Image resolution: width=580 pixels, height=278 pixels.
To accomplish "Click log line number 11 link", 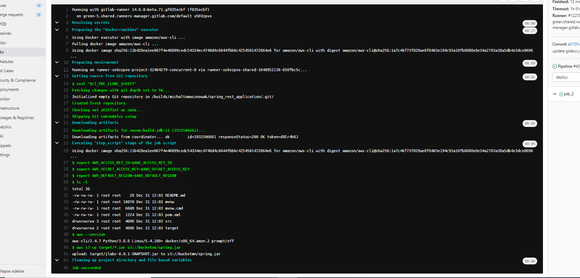I will click(x=66, y=70).
